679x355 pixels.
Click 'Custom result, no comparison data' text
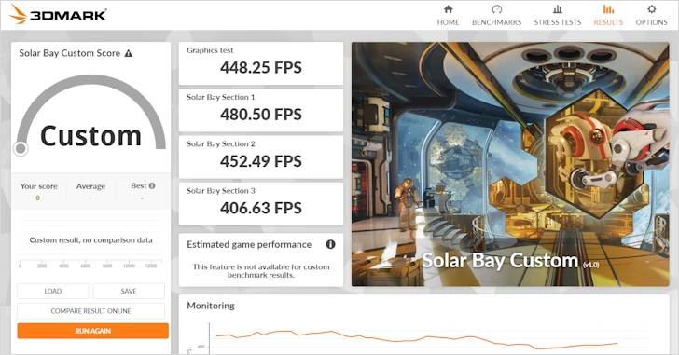[x=91, y=240]
